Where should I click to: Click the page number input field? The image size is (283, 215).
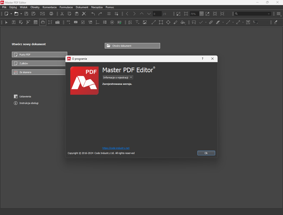pos(157,14)
